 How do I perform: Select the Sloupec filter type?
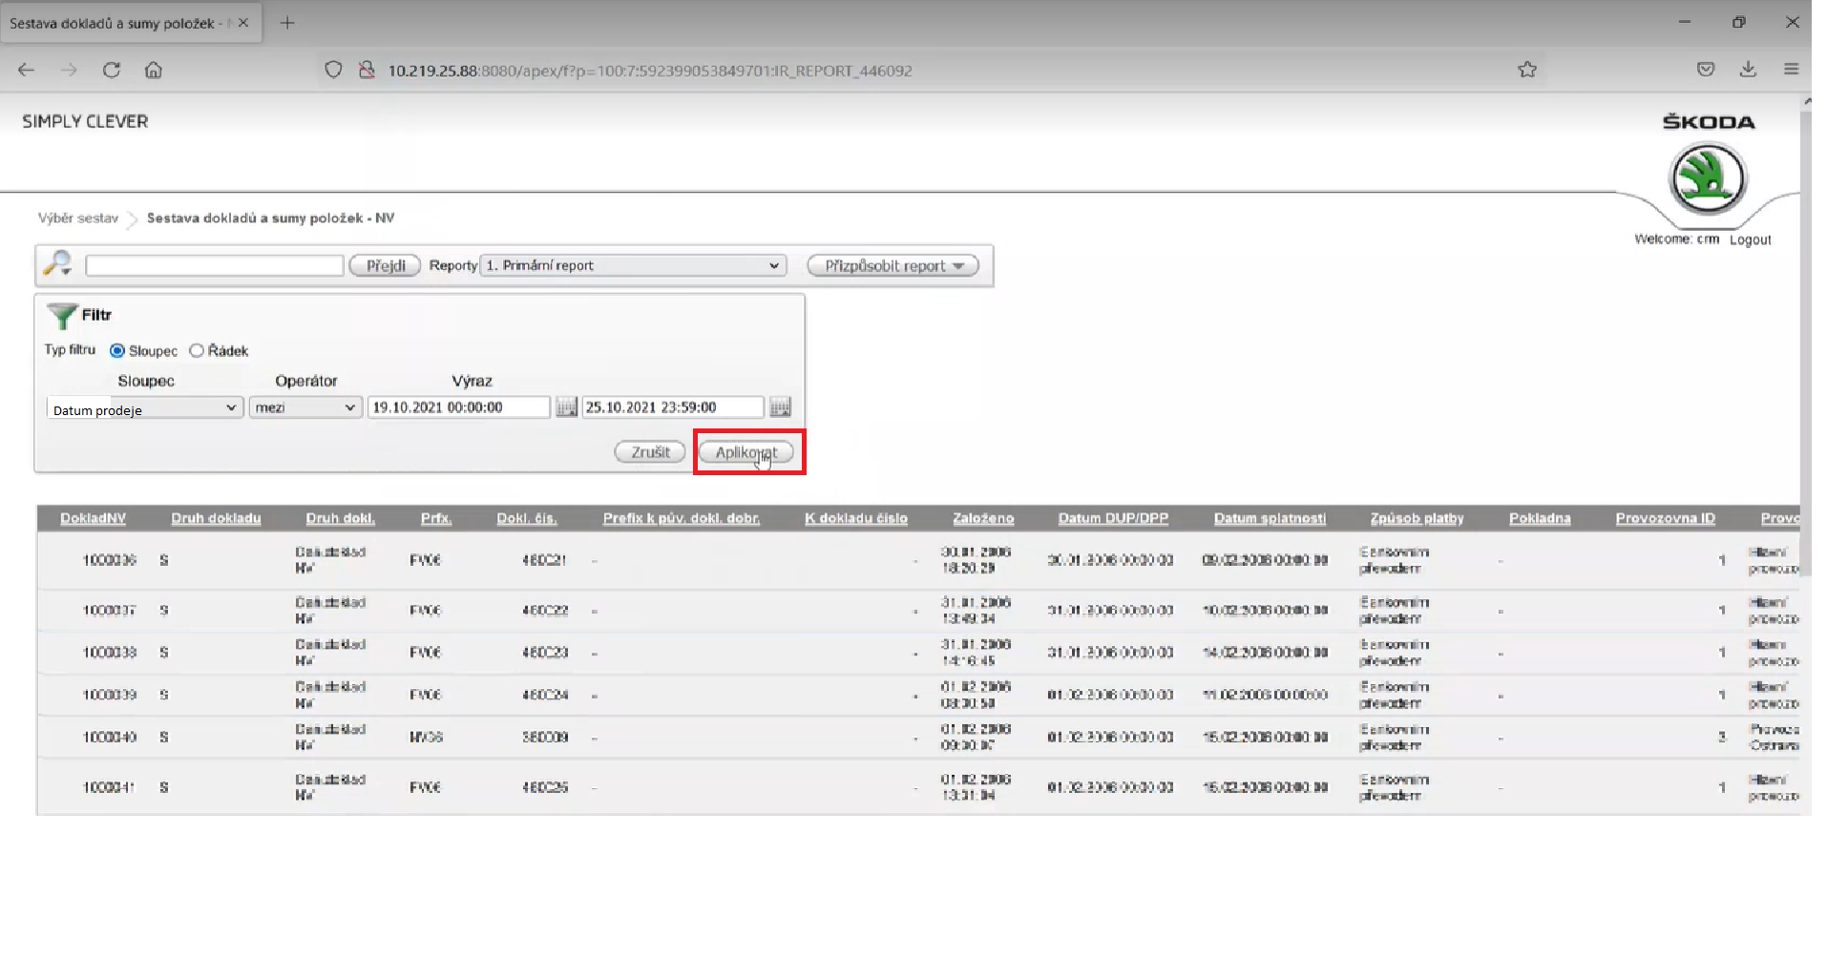(x=117, y=351)
